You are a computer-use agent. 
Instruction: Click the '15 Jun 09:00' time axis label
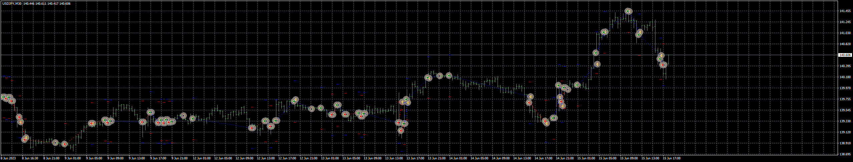(629, 158)
